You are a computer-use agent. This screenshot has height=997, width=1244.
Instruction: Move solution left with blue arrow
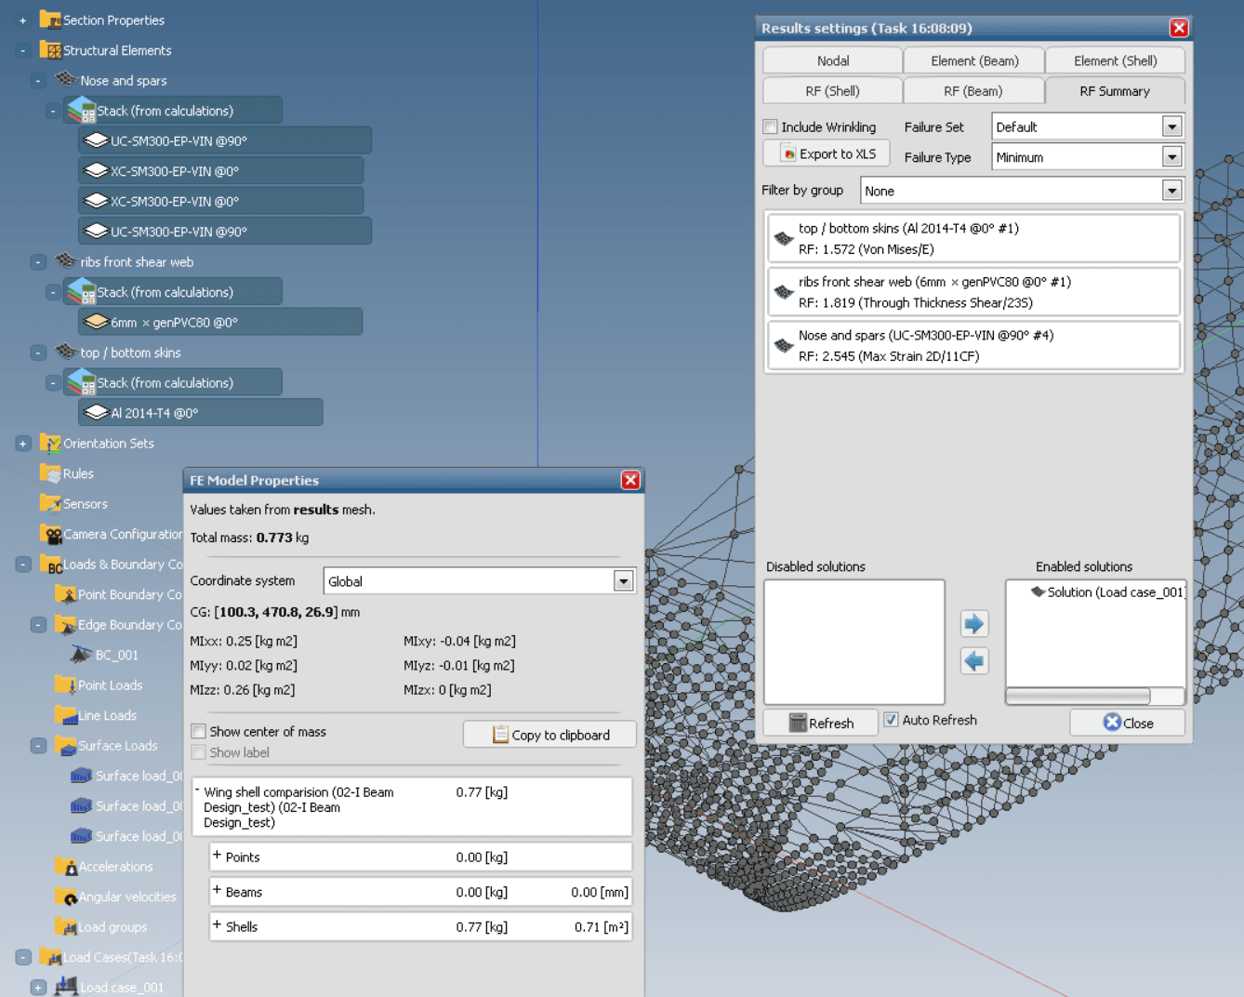point(974,661)
